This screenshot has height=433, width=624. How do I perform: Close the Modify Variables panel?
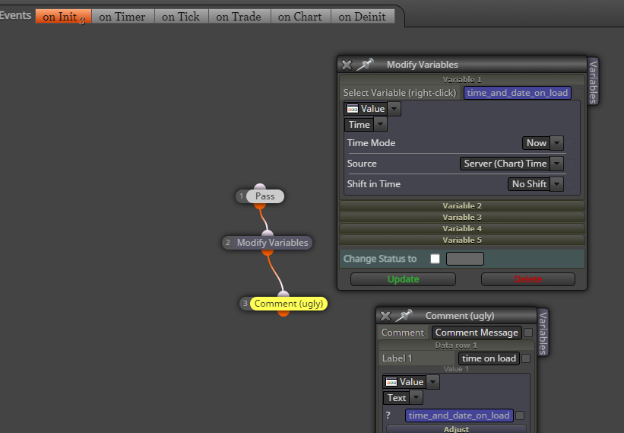[x=347, y=65]
